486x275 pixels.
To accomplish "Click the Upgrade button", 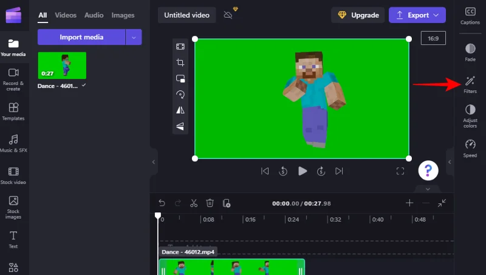I will click(x=358, y=15).
